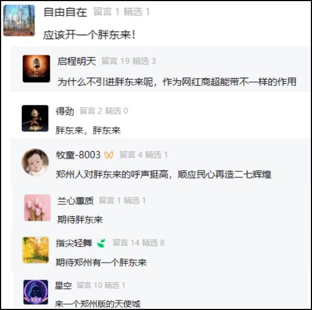Click the 留言 19 精选 3 stats label
The width and height of the screenshot is (312, 310).
coord(129,61)
